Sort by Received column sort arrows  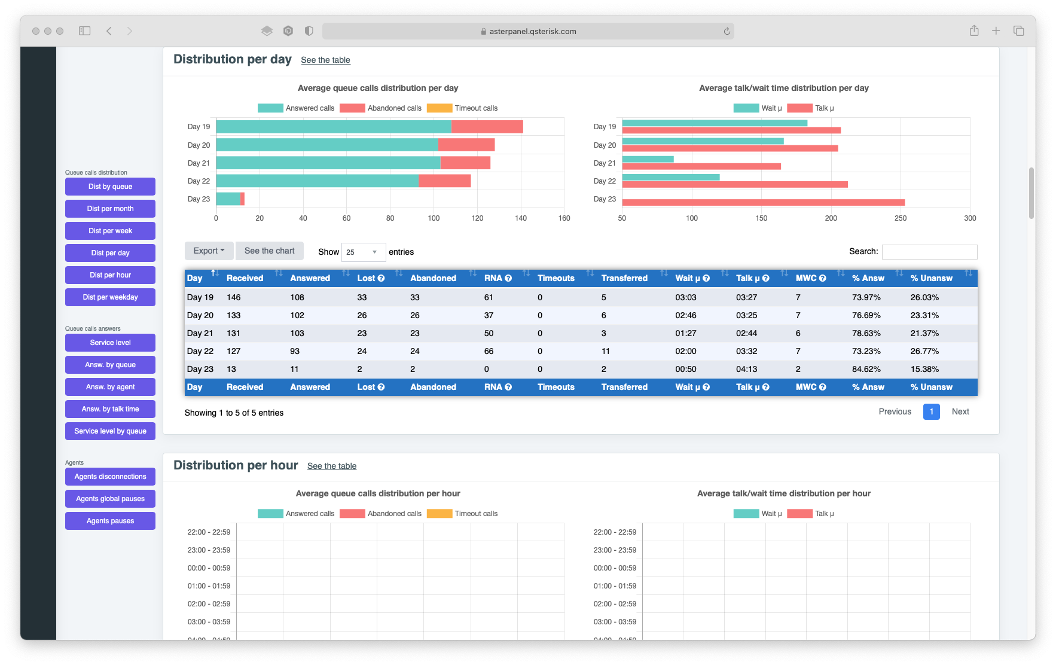[x=279, y=273]
